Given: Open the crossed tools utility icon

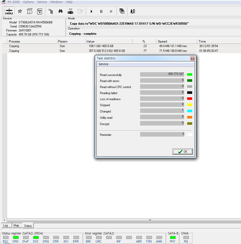Looking at the screenshot, I should tap(20, 11).
